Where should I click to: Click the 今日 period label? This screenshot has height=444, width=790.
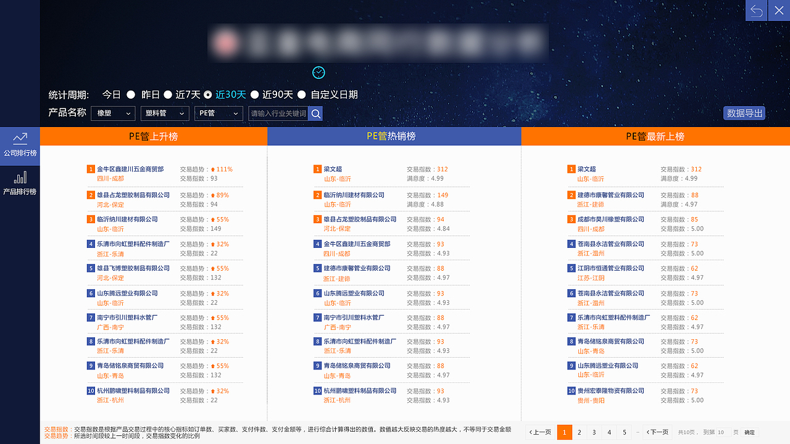(x=111, y=95)
